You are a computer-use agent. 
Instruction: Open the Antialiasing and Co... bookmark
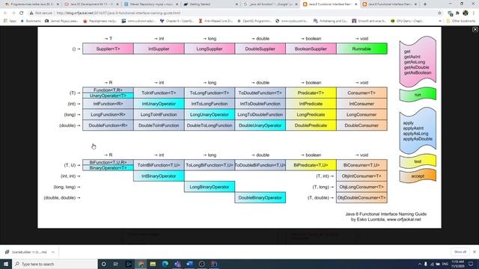click(330, 21)
